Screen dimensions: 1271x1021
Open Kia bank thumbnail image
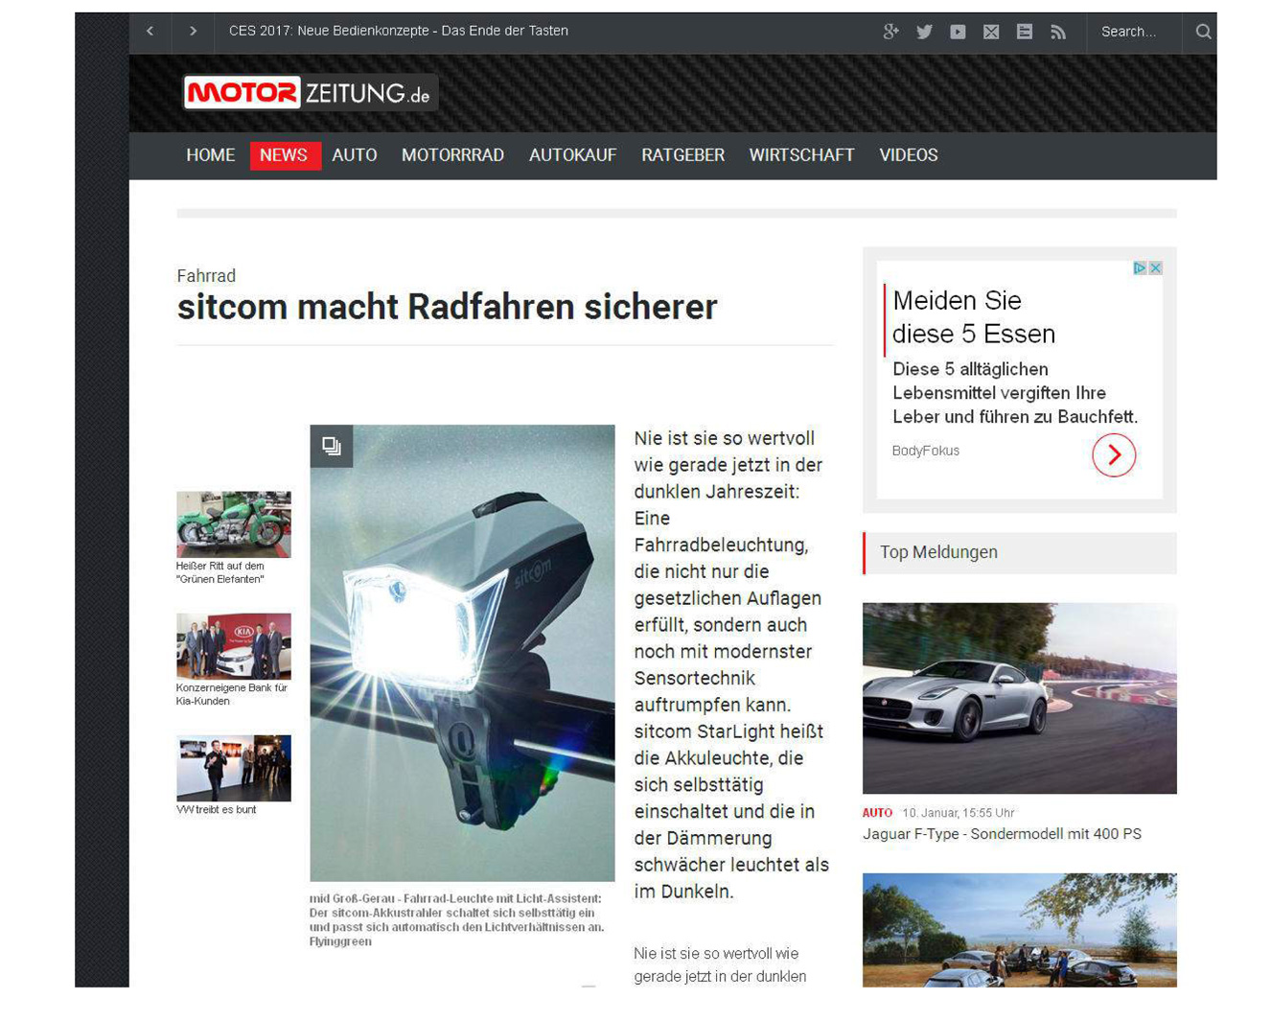click(x=234, y=646)
